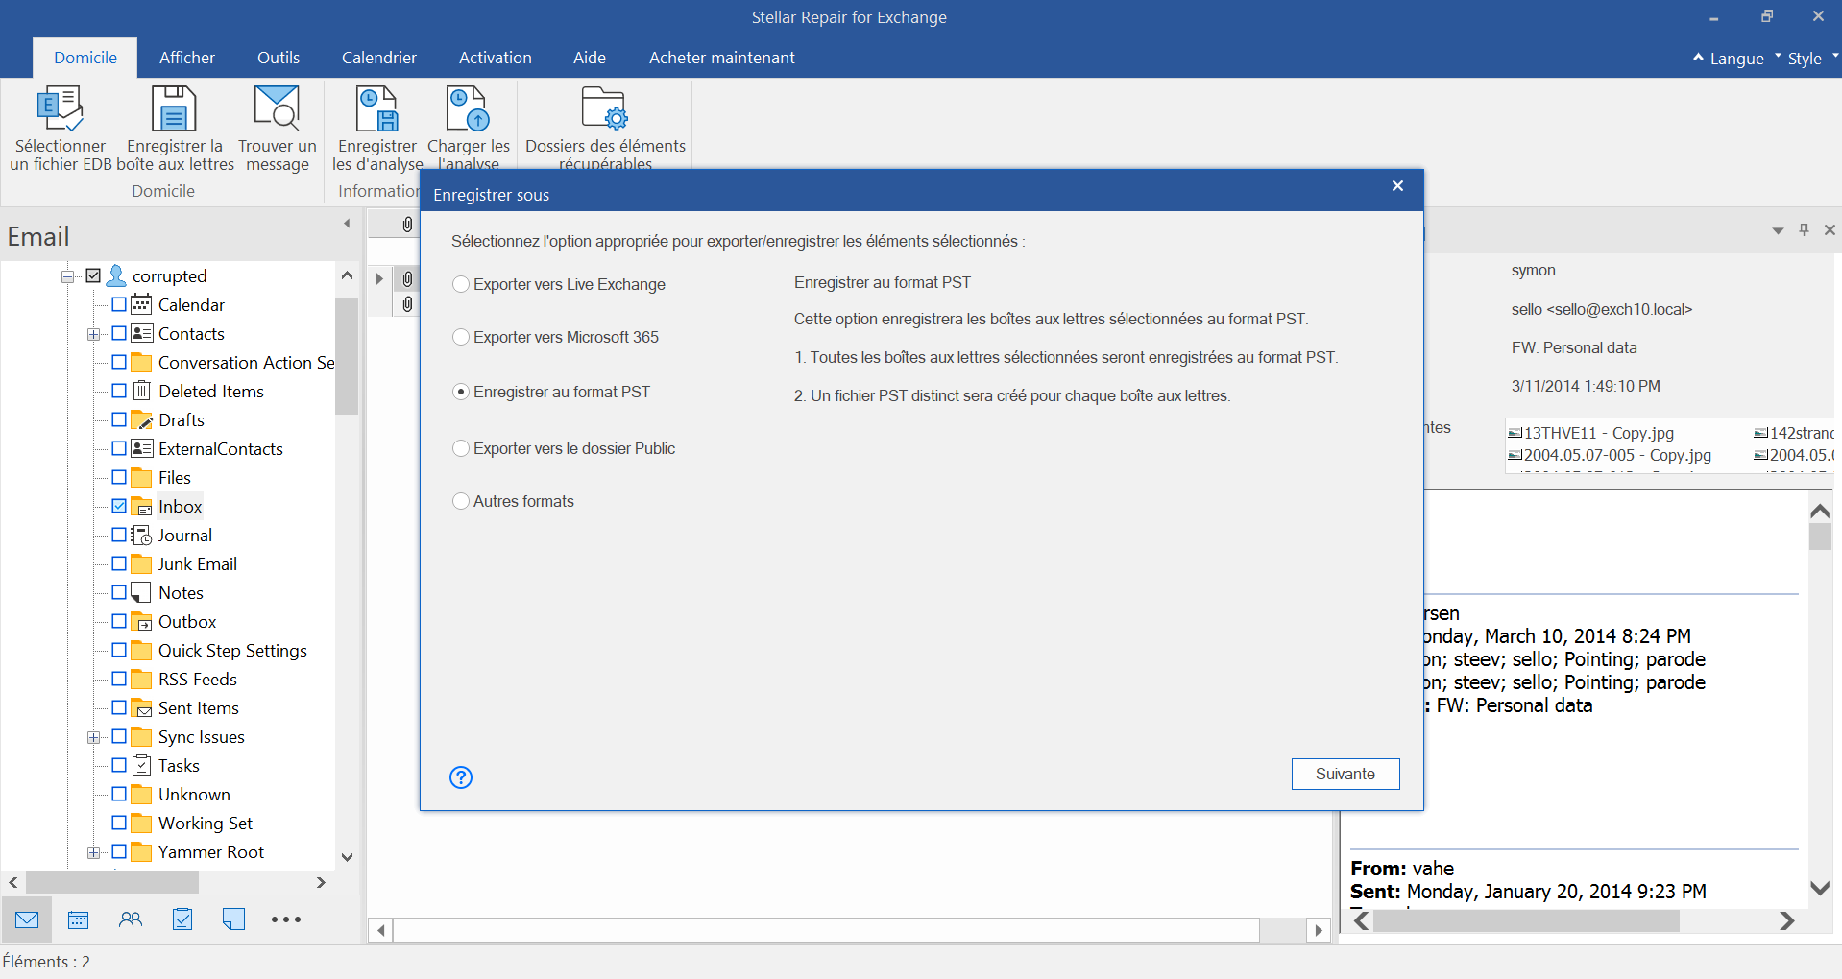Click the Sent Items folder icon
Viewport: 1842px width, 979px height.
[x=141, y=707]
